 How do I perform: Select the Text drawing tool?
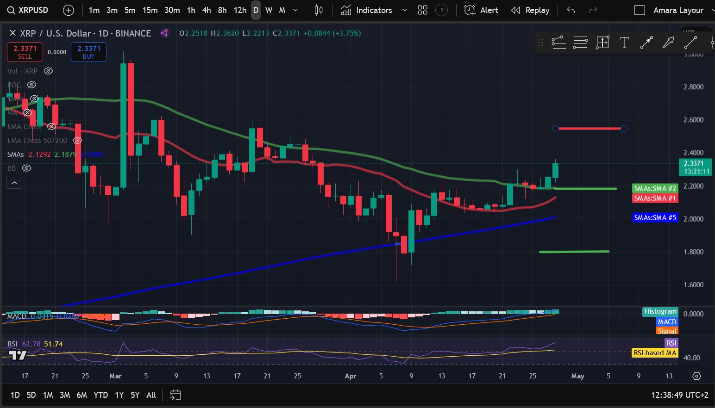624,43
